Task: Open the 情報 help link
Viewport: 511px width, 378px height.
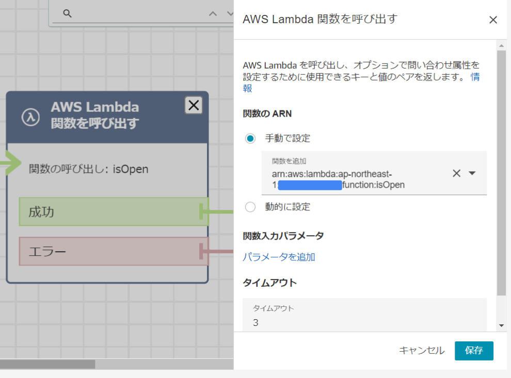Action: (x=475, y=77)
